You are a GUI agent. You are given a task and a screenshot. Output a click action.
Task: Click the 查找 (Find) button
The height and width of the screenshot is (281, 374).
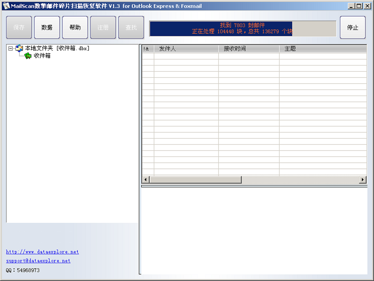131,28
